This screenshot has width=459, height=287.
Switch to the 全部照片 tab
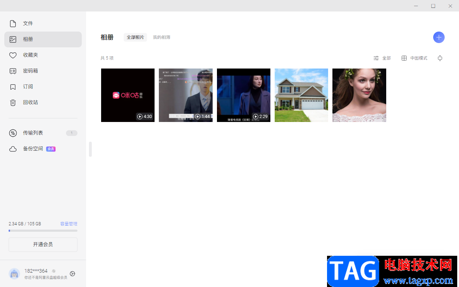click(x=135, y=37)
